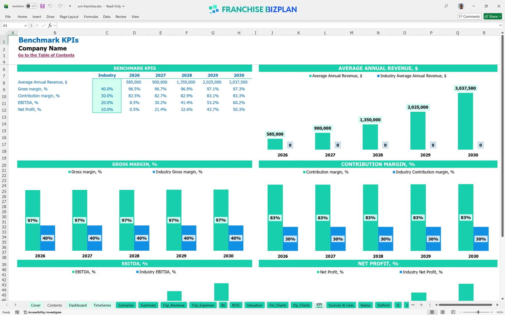Add a new sheet with plus icon
The image size is (505, 315).
click(421, 305)
